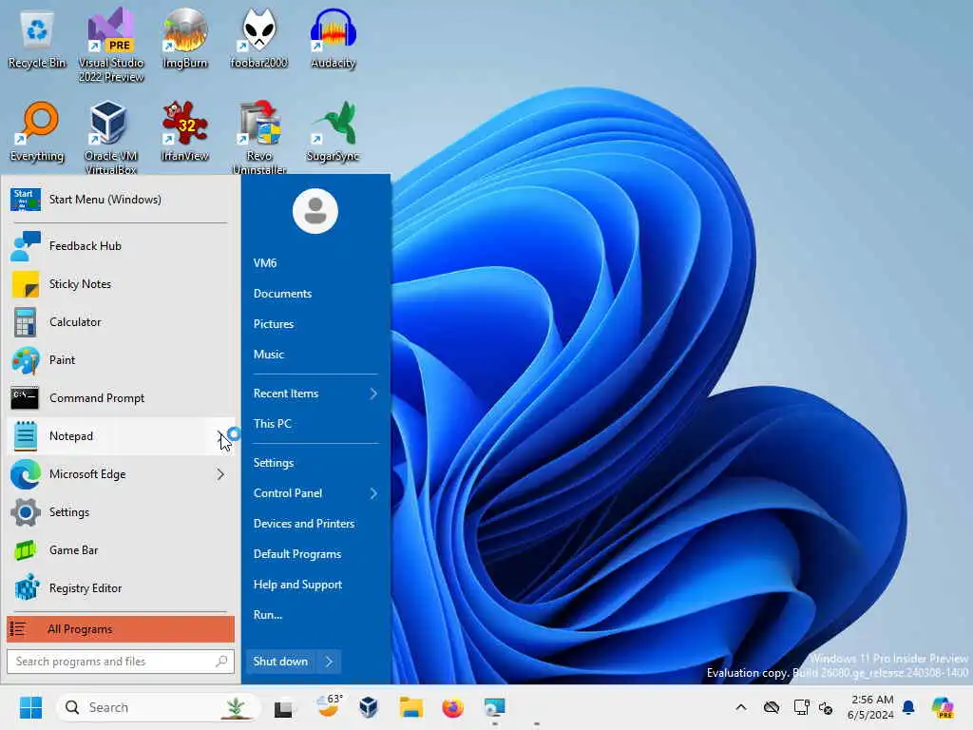
Task: Launch Registry Editor from start menu
Action: (121, 587)
